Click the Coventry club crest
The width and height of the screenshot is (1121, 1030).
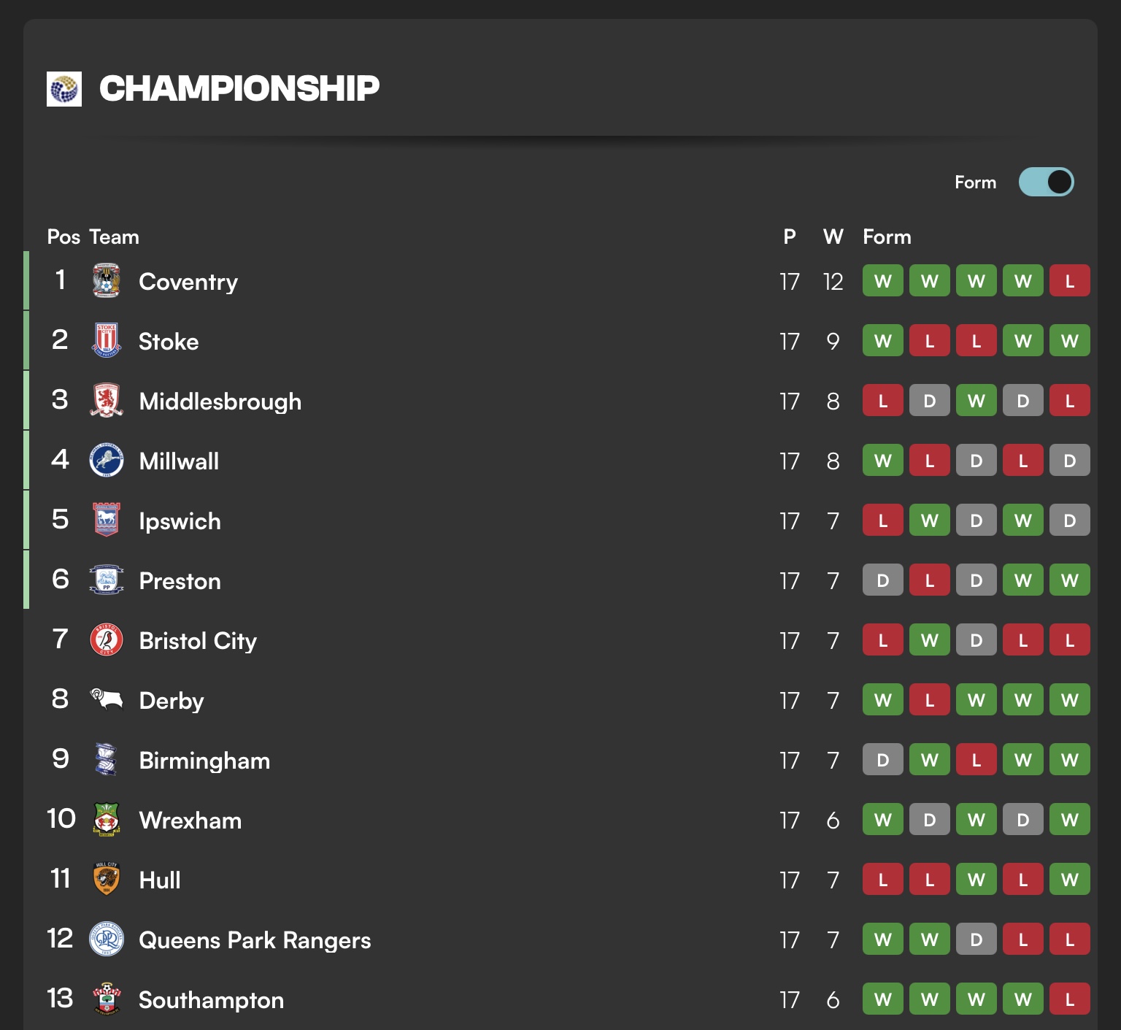pyautogui.click(x=107, y=281)
